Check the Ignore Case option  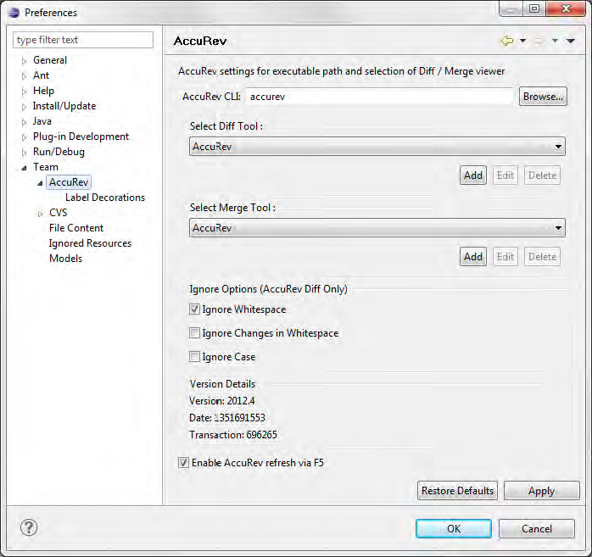pyautogui.click(x=195, y=357)
